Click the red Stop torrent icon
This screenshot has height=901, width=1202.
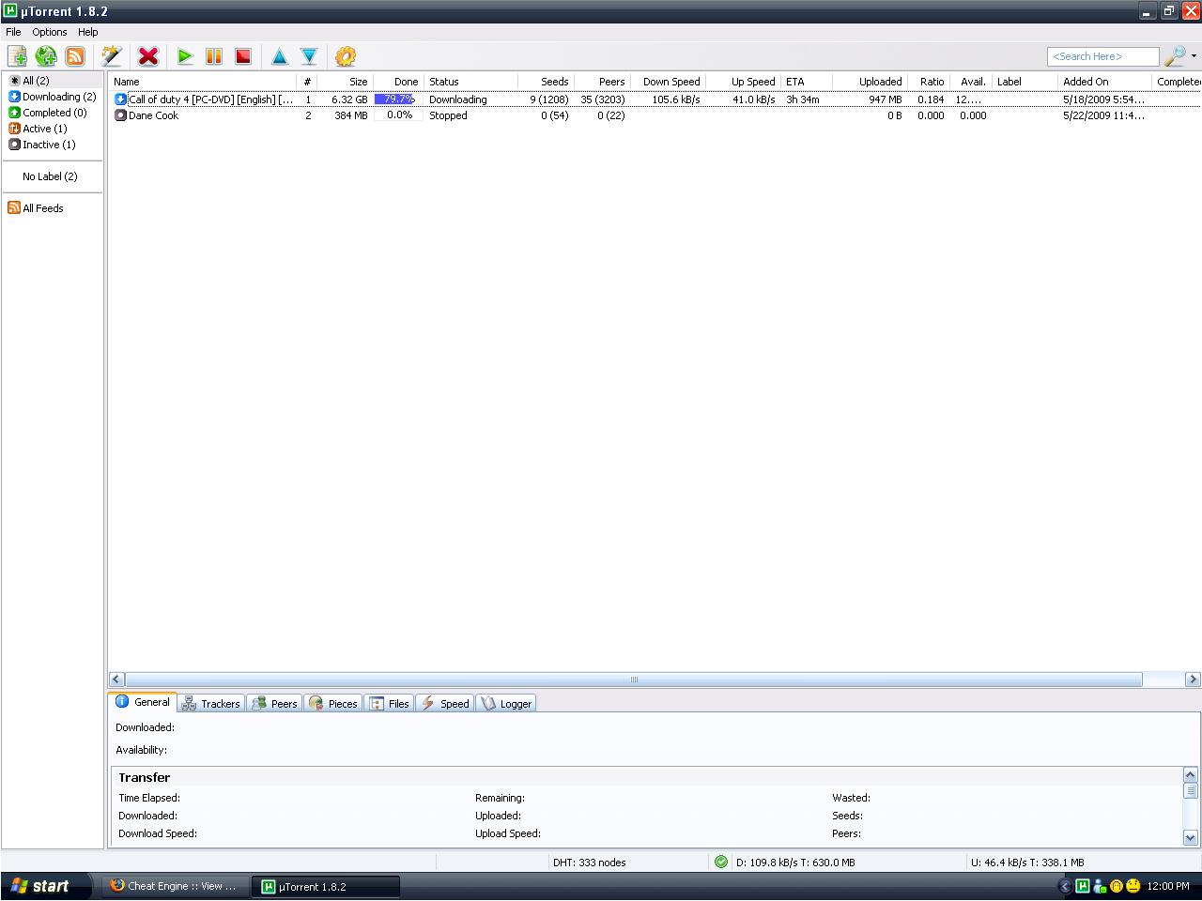[x=243, y=56]
